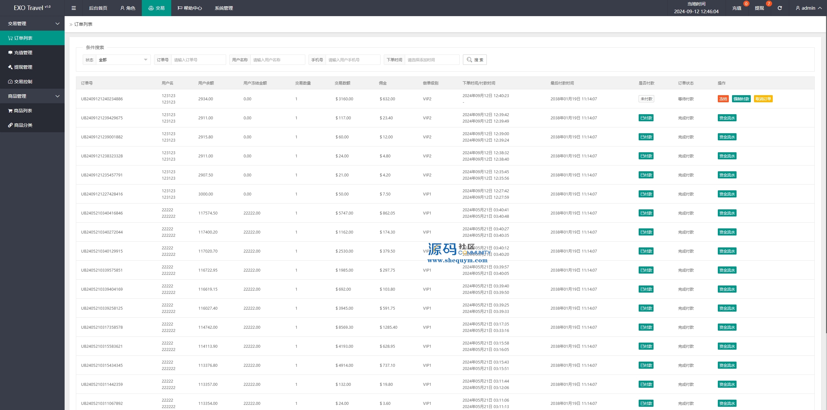Open 订单列表 in sidebar

click(x=32, y=38)
